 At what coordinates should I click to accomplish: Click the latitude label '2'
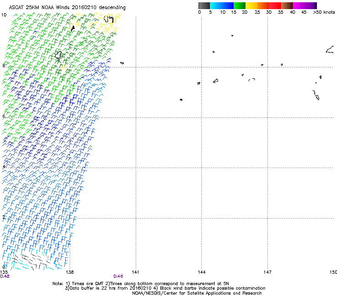(4, 217)
